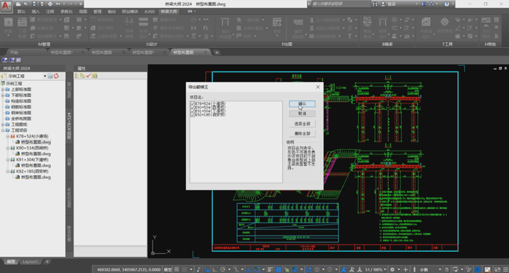Uncheck the K92+185 project checkbox
The image size is (509, 273).
point(192,115)
